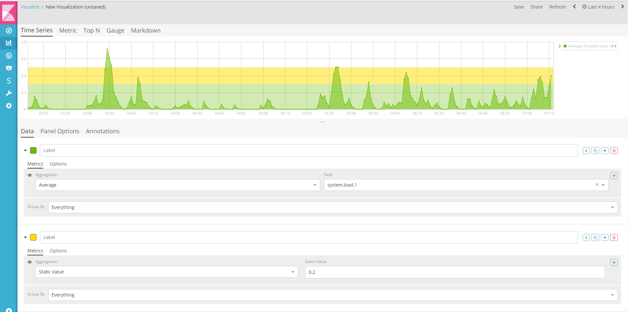Collapse the yellow series section

point(25,237)
